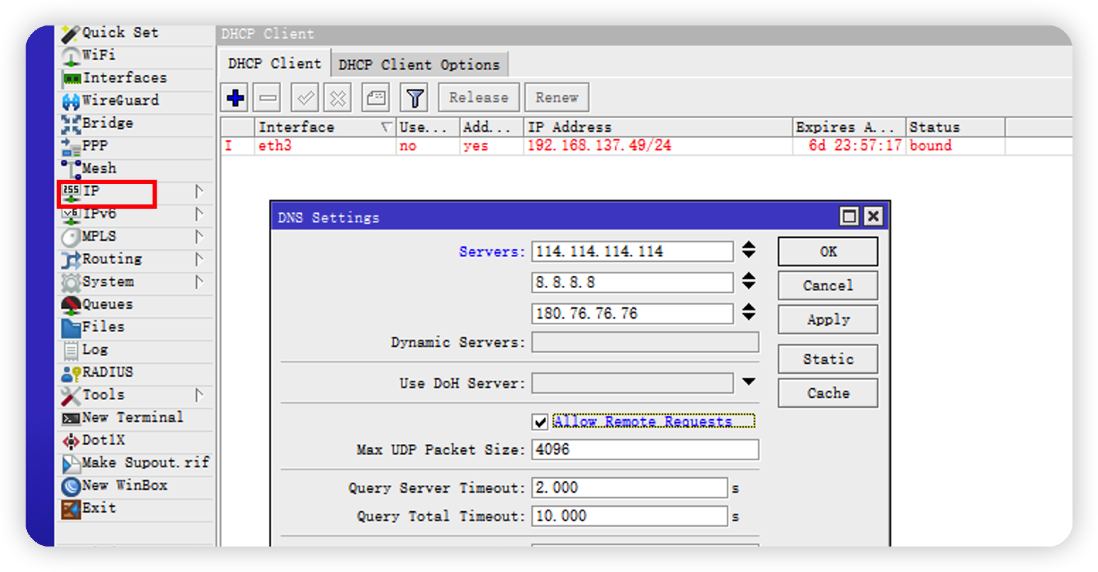Click Apply in DNS Settings
The image size is (1098, 572).
[828, 319]
